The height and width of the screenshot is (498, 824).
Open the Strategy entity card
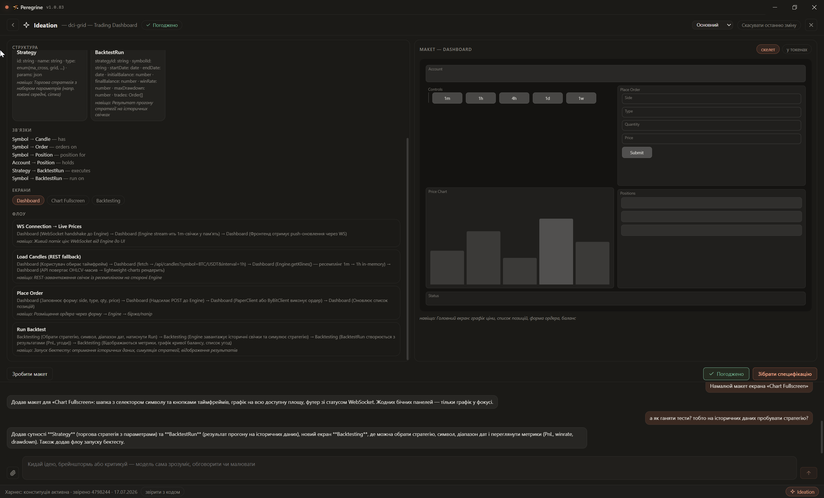point(49,85)
